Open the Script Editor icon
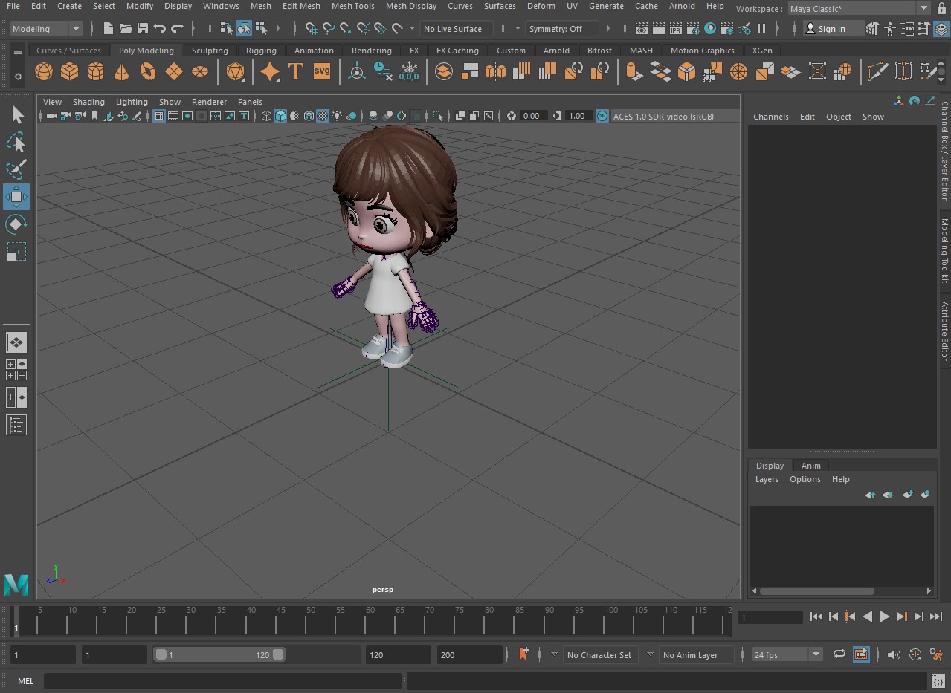Viewport: 951px width, 693px height. [x=938, y=681]
